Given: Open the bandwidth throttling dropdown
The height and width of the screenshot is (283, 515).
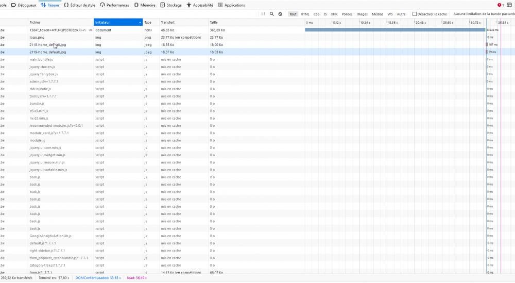Looking at the screenshot, I should point(484,14).
